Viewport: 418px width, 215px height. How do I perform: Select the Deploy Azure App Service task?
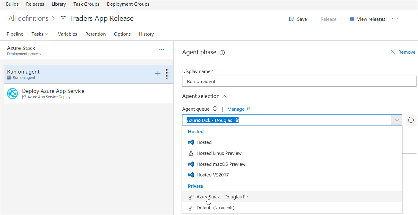tap(89, 93)
